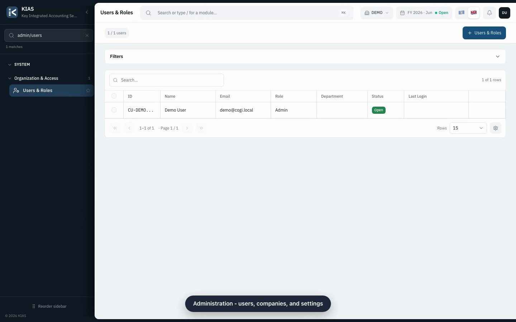This screenshot has width=516, height=322.
Task: Click the 1 / 1 users count badge
Action: (117, 33)
